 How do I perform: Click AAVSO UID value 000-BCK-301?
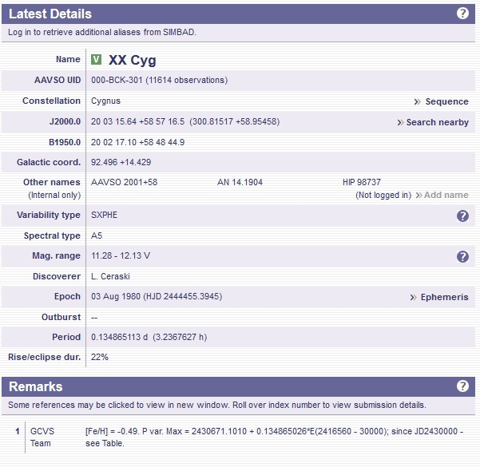click(x=117, y=80)
